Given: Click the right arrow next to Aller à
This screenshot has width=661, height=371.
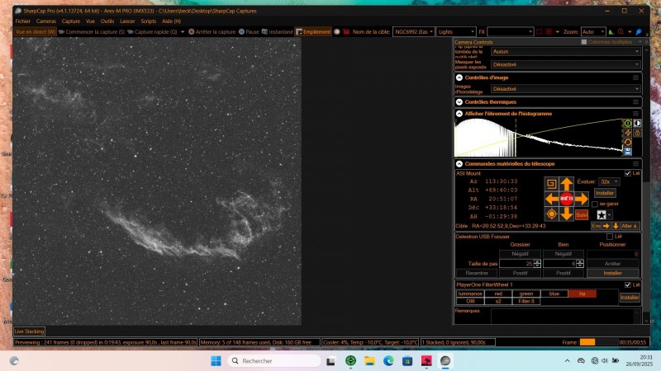Looking at the screenshot, I should [x=606, y=226].
